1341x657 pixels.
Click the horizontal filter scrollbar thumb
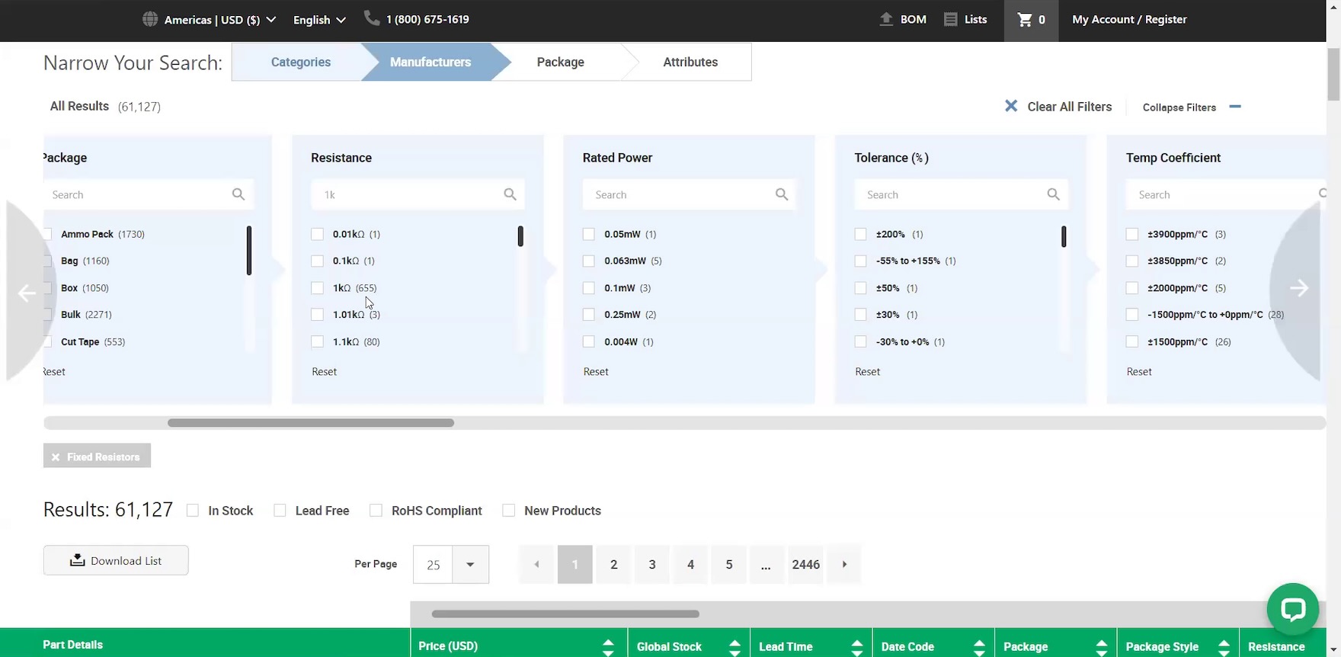pyautogui.click(x=311, y=423)
